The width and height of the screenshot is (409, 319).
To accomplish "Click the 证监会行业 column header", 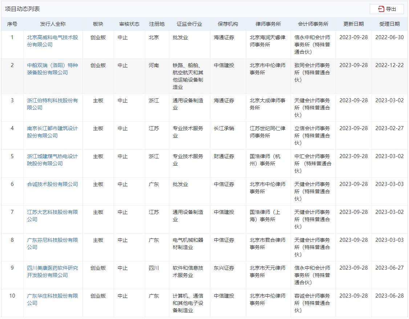I will pyautogui.click(x=189, y=24).
